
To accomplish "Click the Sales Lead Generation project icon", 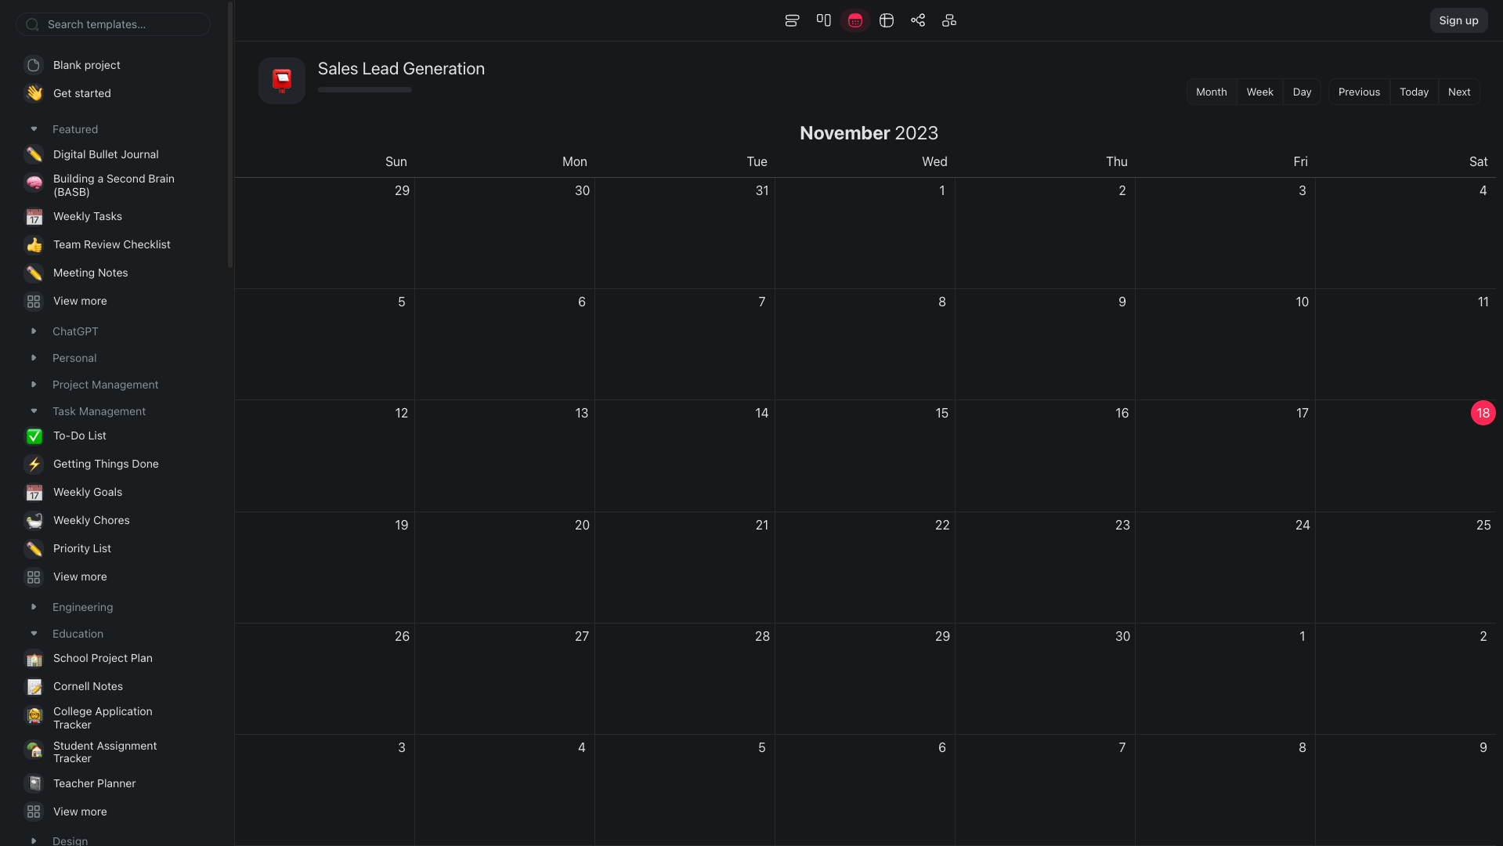I will coord(281,80).
